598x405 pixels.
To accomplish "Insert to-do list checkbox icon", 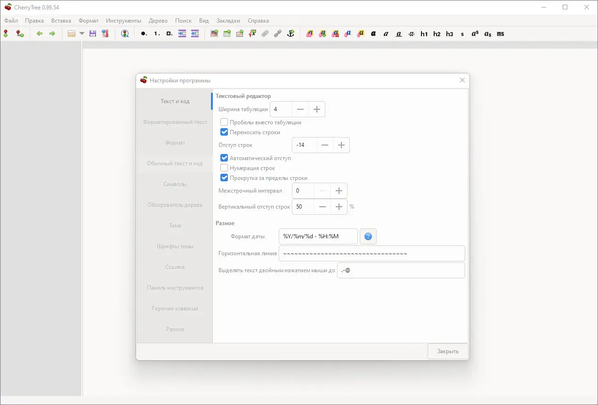I will tap(170, 33).
